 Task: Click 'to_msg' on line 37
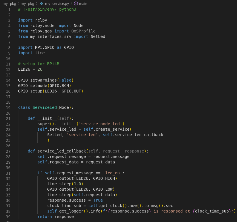[151, 206]
